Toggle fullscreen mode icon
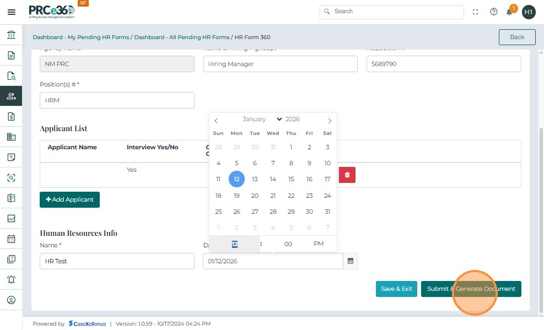Viewport: 544px width, 330px height. point(476,12)
